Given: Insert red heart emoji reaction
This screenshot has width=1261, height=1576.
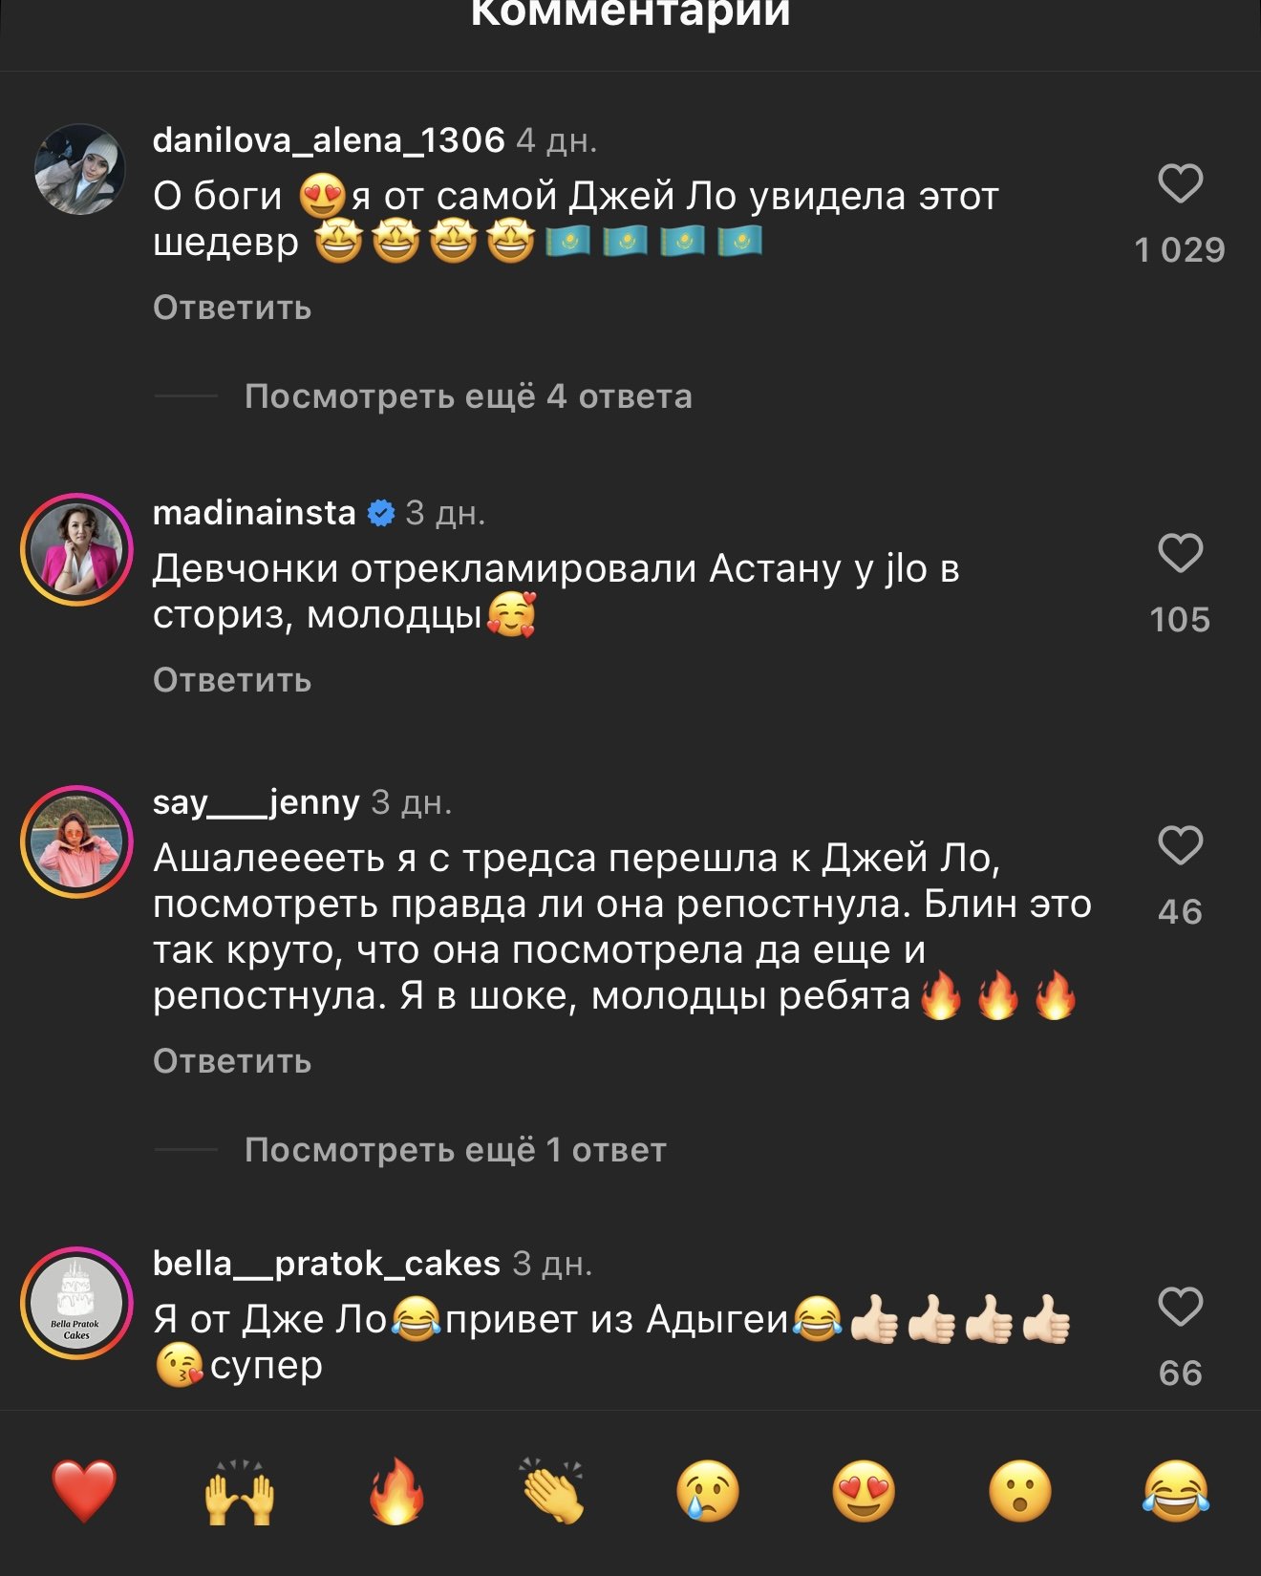Looking at the screenshot, I should [x=84, y=1491].
